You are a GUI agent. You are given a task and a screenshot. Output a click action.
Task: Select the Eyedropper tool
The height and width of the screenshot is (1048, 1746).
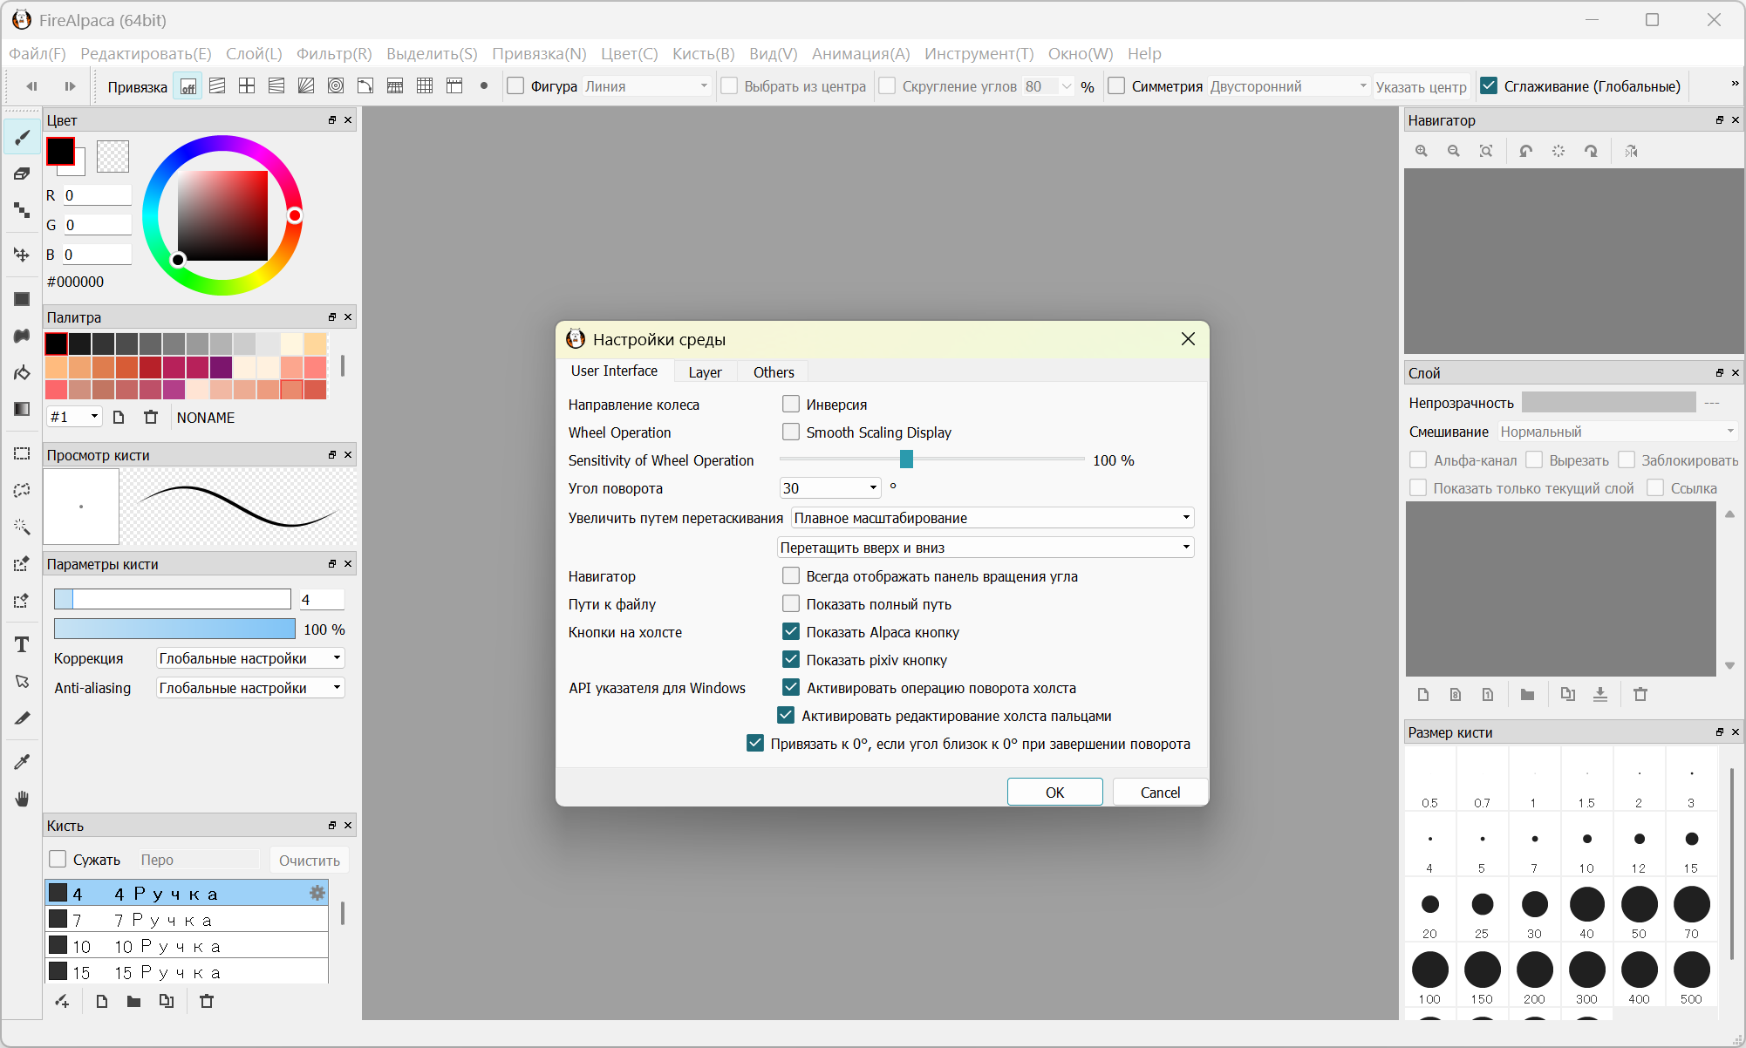pos(22,762)
